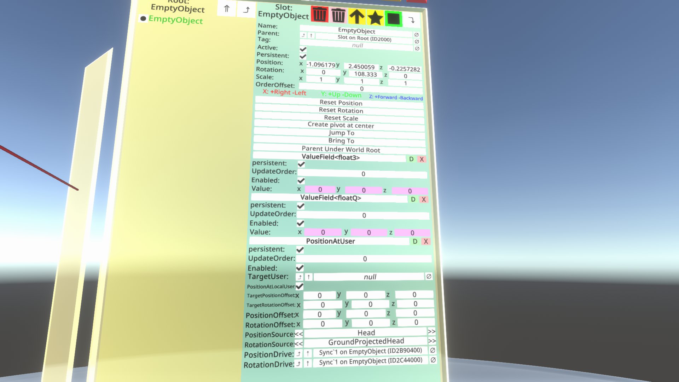679x382 pixels.
Task: Click the curved arrow next to the hierarchy up-arrow
Action: (x=246, y=10)
